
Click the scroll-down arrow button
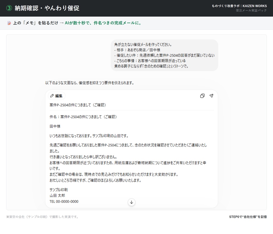[x=131, y=202]
